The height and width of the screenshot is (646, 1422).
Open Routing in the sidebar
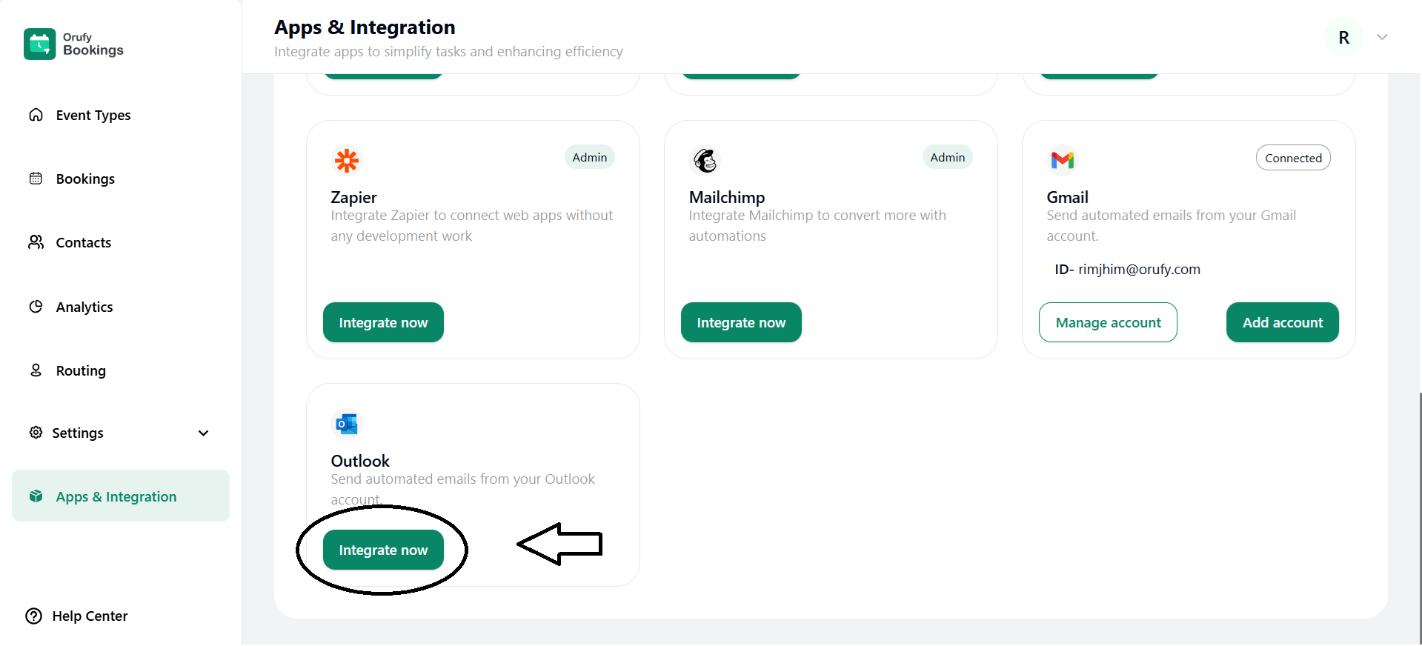tap(81, 371)
